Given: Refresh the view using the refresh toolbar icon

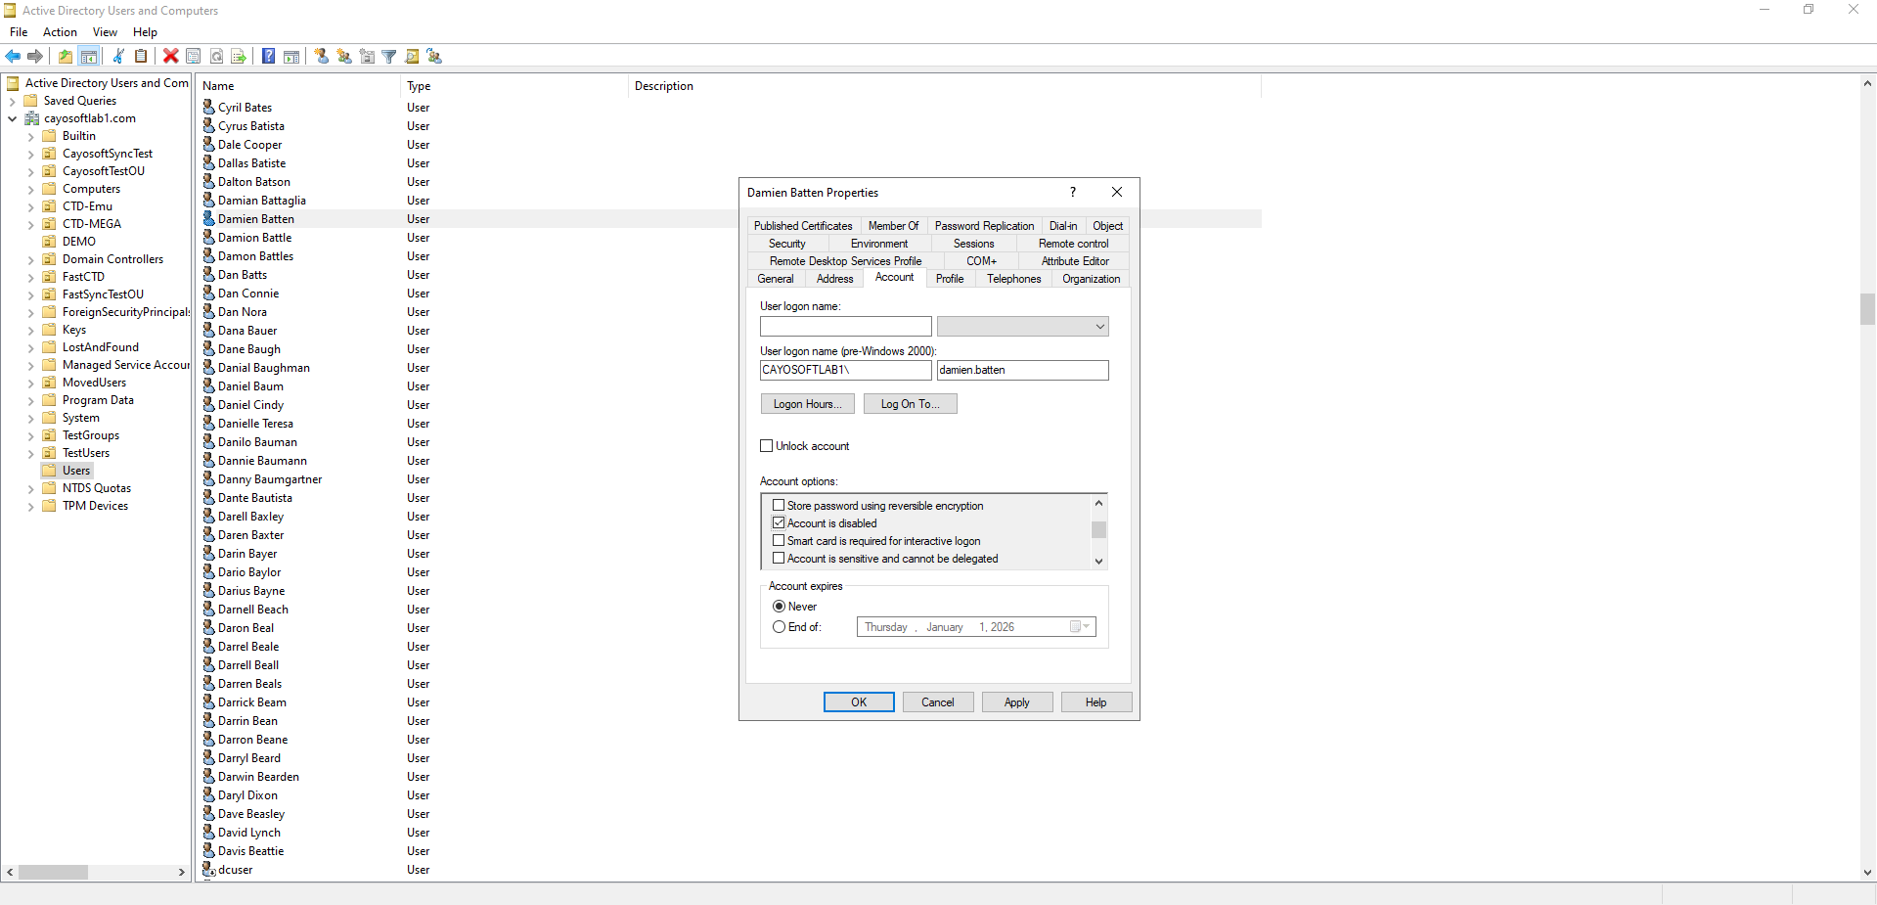Looking at the screenshot, I should pyautogui.click(x=216, y=56).
